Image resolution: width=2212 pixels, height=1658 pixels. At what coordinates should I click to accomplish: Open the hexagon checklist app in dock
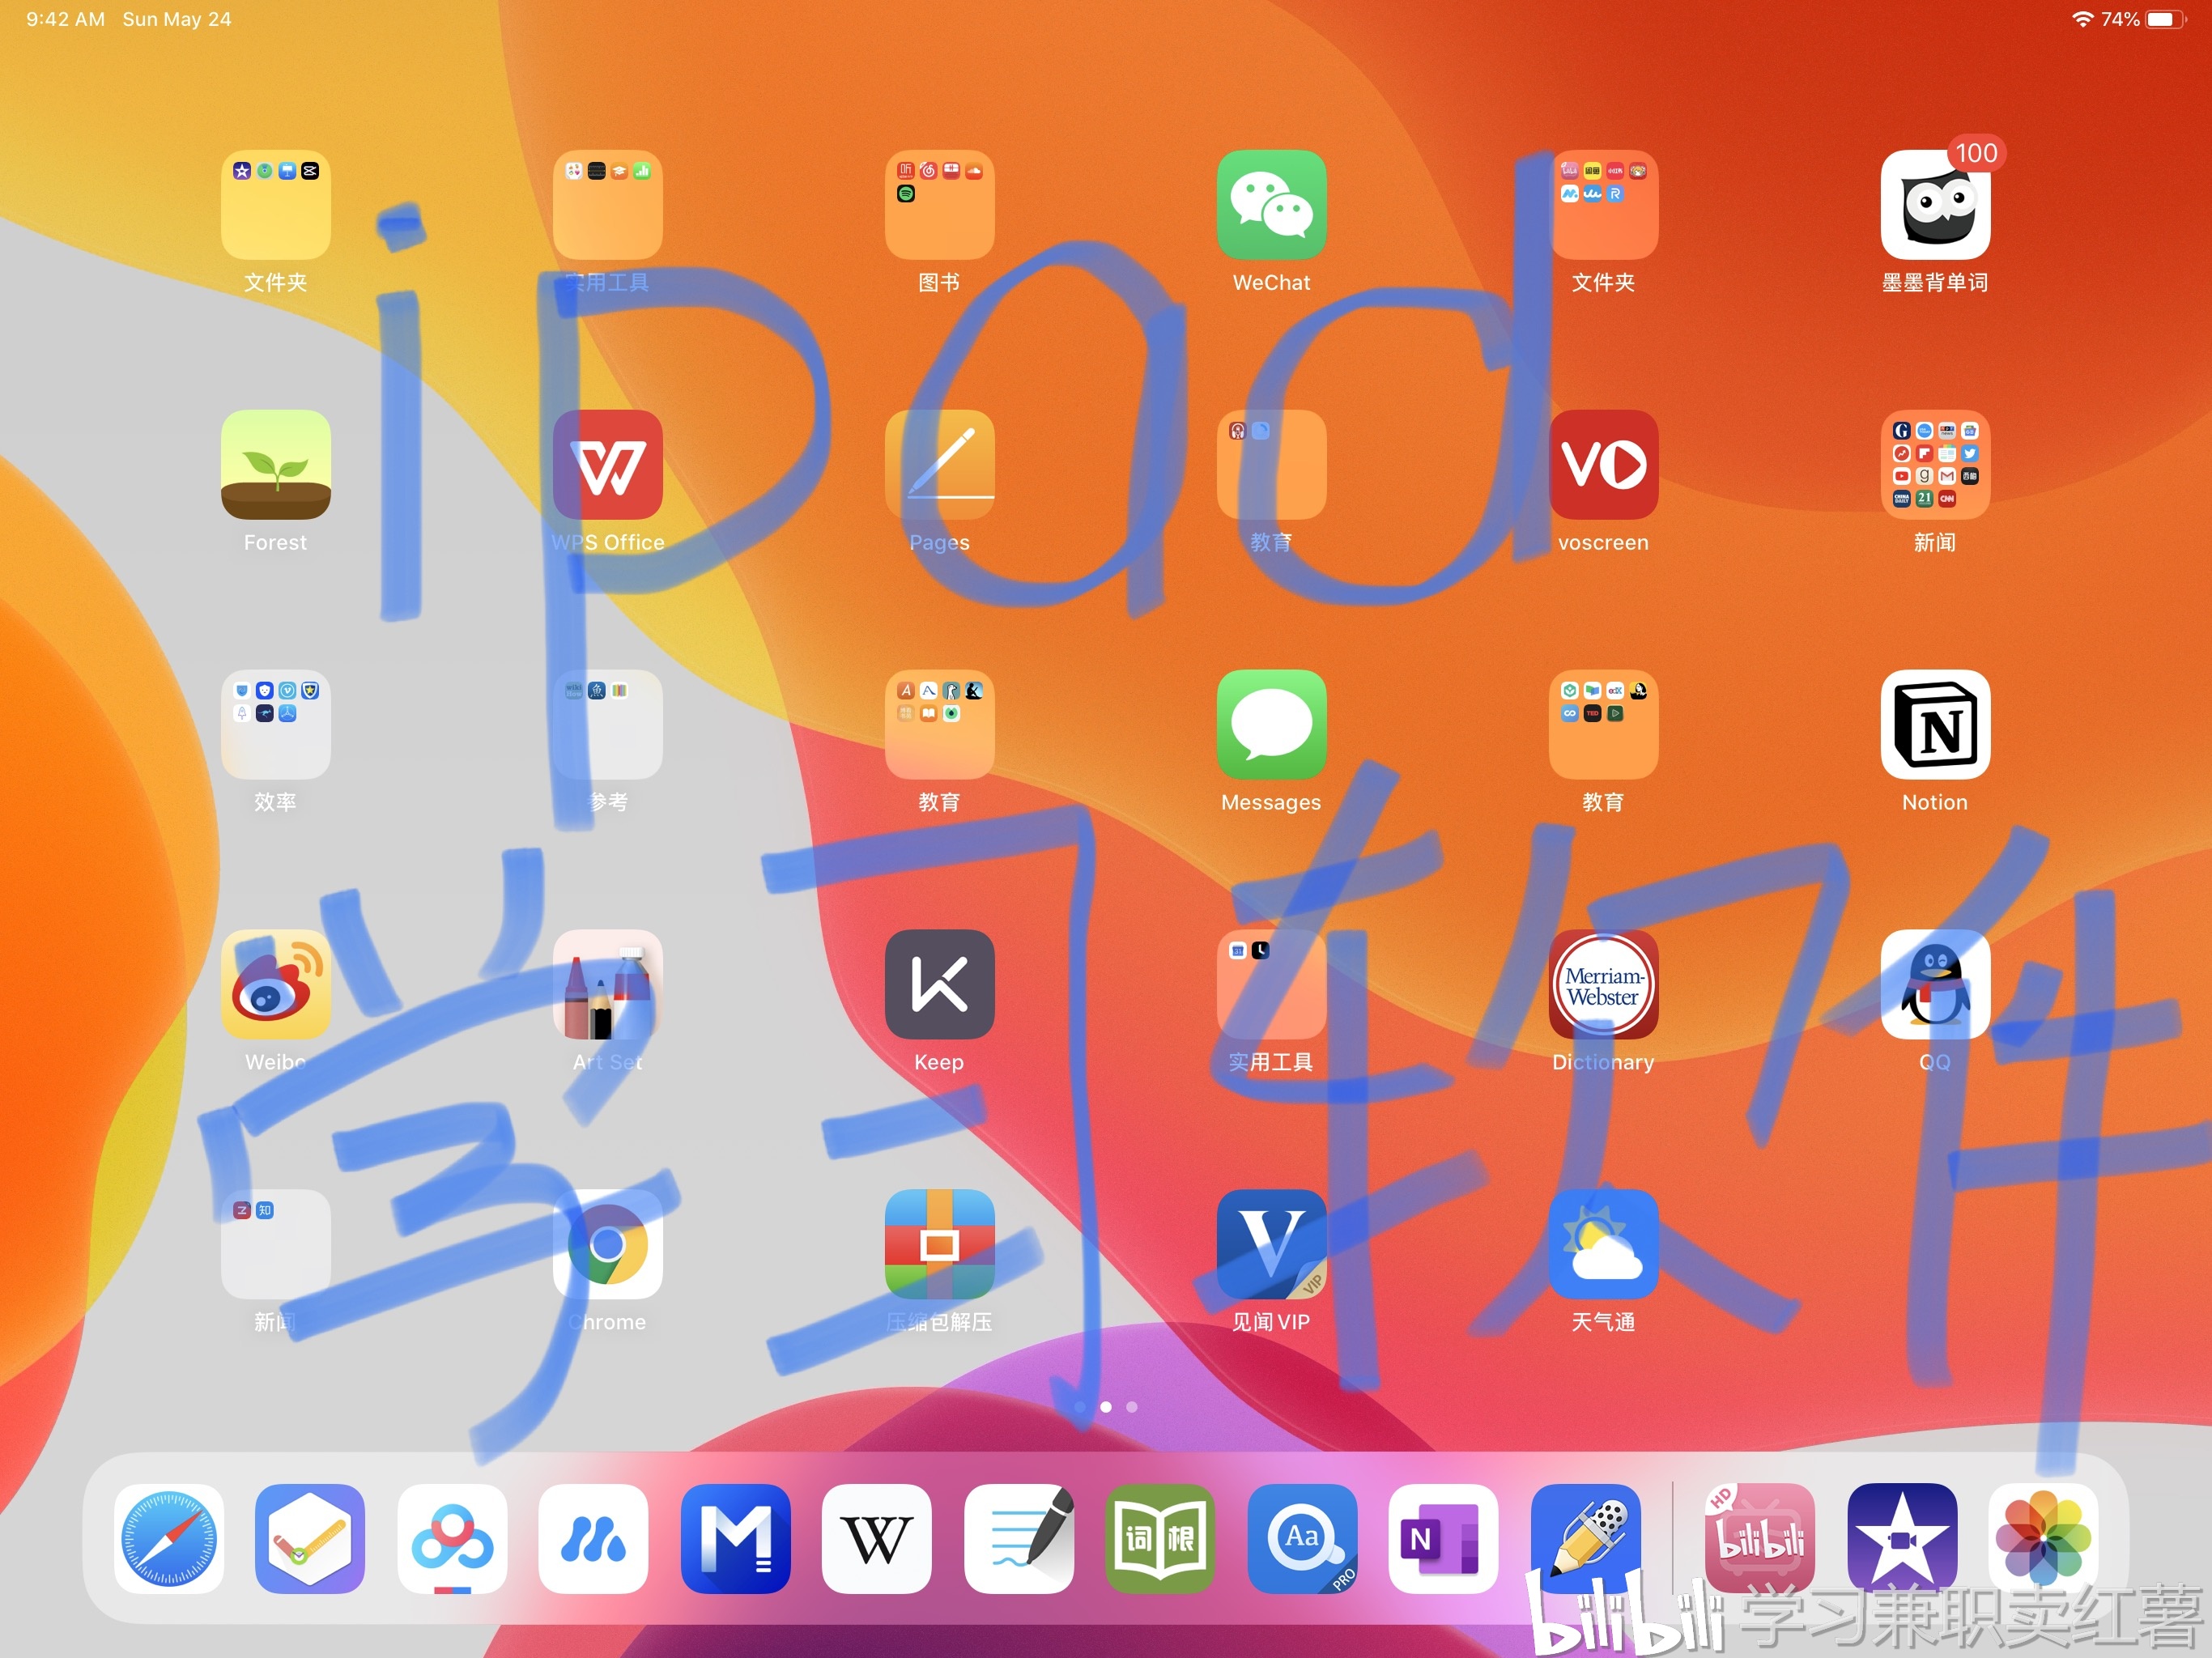[310, 1539]
